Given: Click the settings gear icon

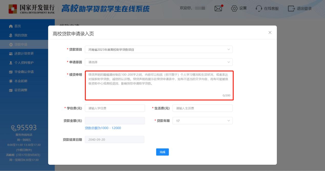Looking at the screenshot, I should (234, 8).
